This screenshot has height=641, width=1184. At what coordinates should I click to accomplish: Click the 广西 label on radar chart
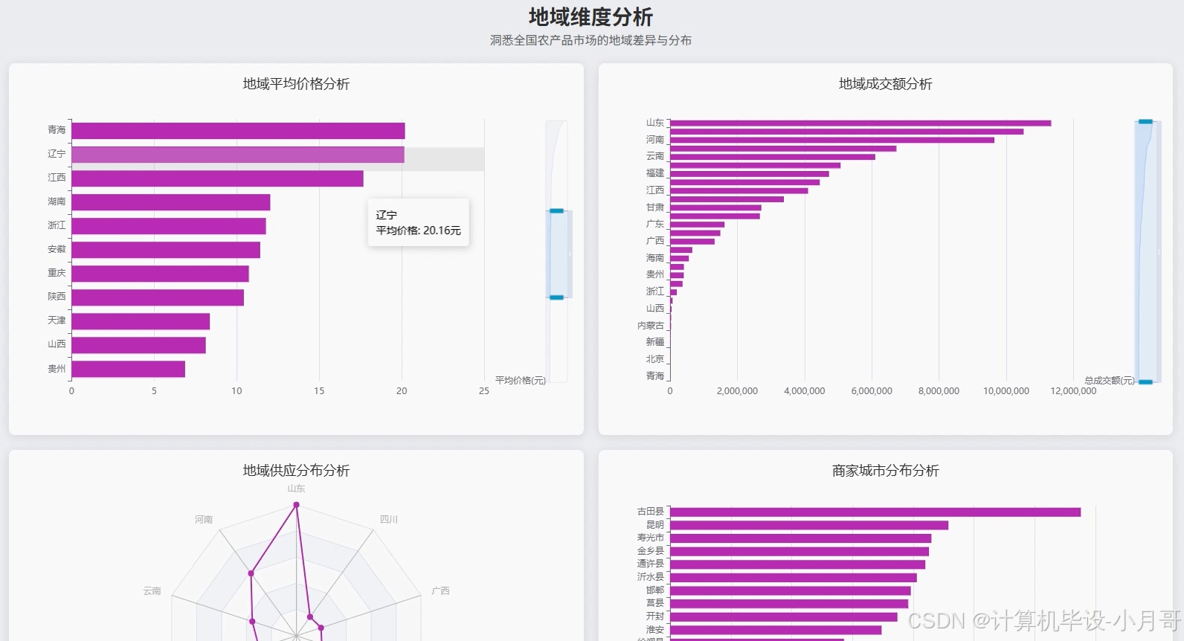click(440, 590)
